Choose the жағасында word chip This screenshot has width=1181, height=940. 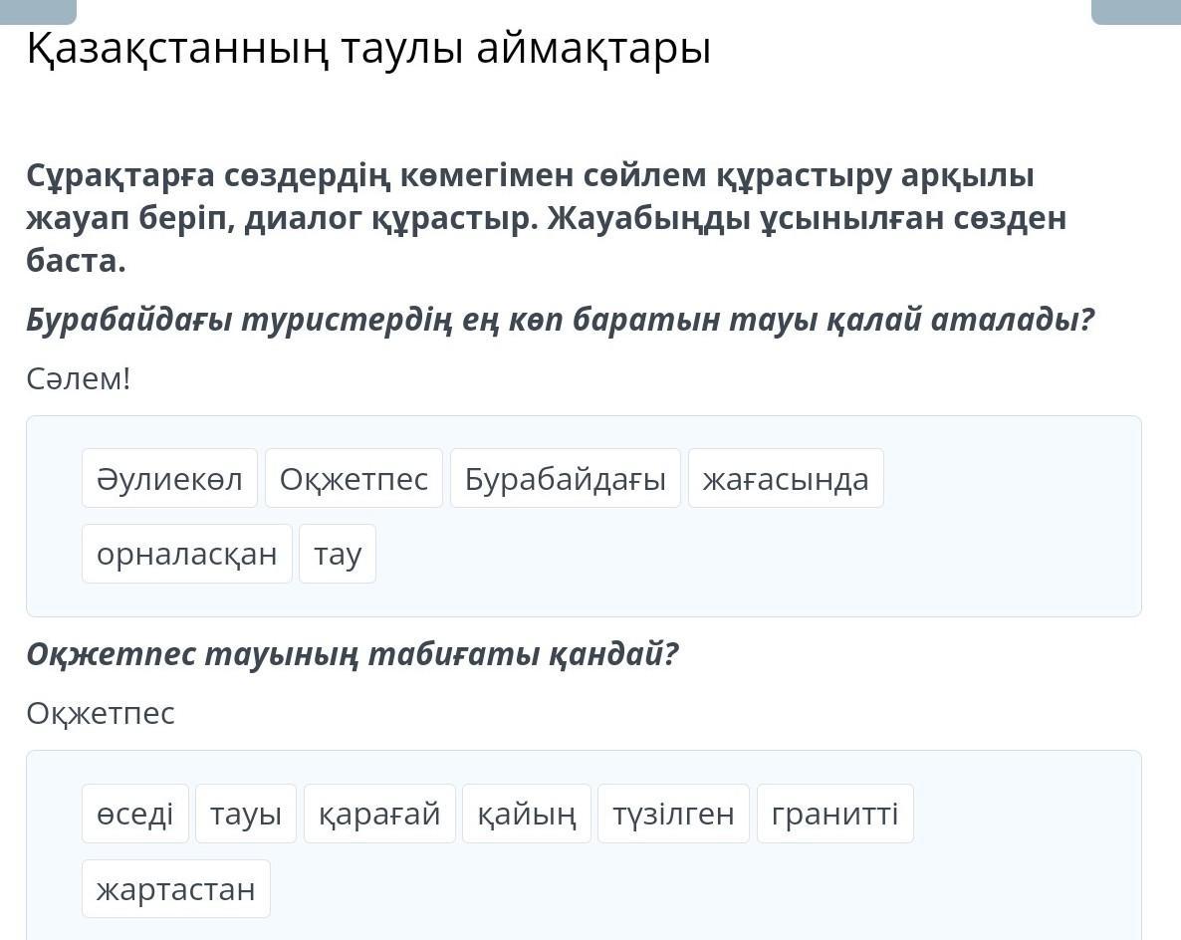(785, 479)
